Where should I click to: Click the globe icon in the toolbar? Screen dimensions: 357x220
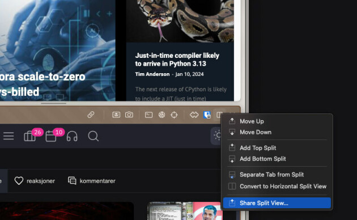click(161, 115)
